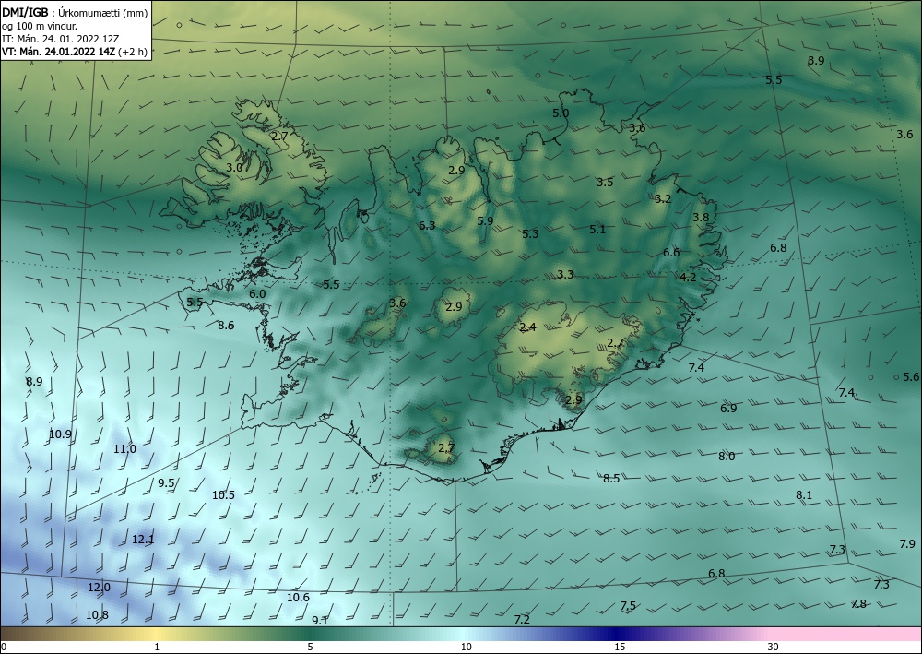Click the 11.0 value on the map
The height and width of the screenshot is (654, 922).
coord(124,448)
